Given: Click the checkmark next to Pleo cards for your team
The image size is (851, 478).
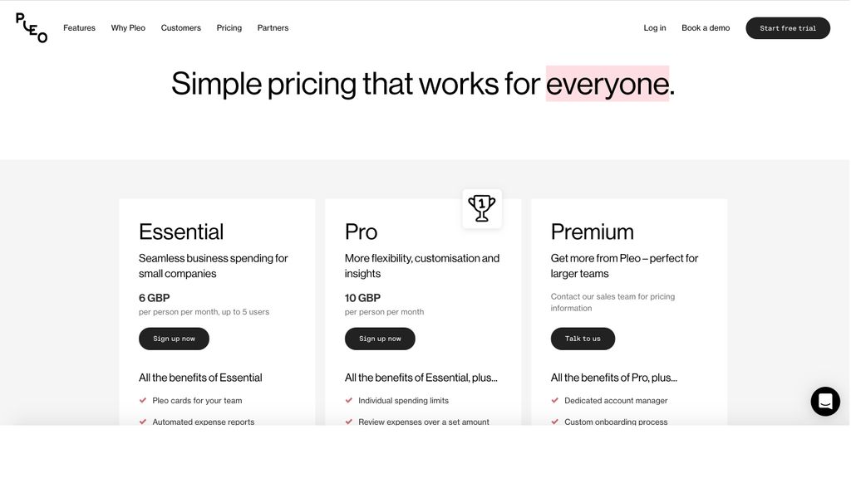Looking at the screenshot, I should (x=141, y=400).
